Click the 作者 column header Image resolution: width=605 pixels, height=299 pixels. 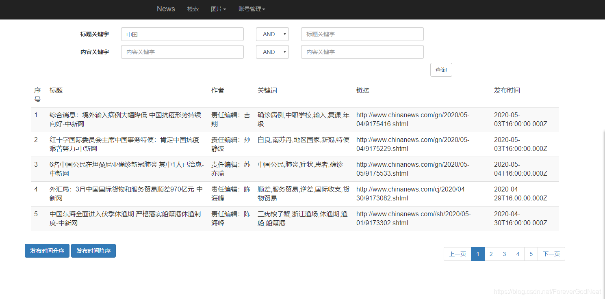tap(218, 90)
